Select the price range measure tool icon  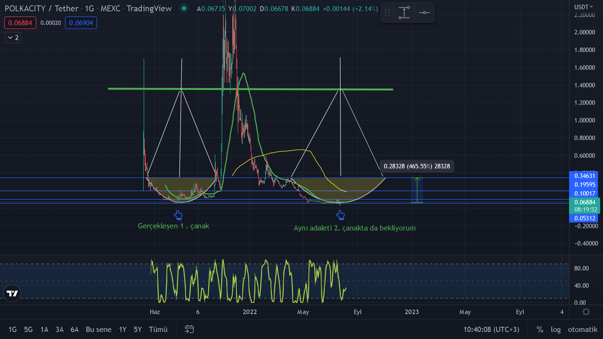[405, 13]
